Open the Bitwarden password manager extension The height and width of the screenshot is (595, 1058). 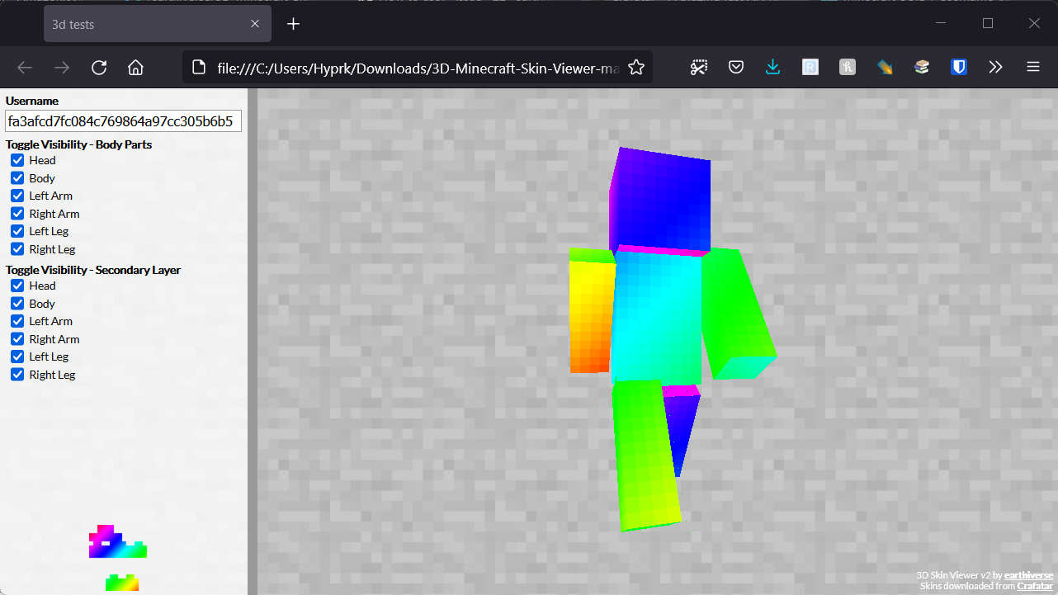pos(958,67)
